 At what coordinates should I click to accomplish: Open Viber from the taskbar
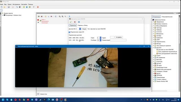click(36, 100)
